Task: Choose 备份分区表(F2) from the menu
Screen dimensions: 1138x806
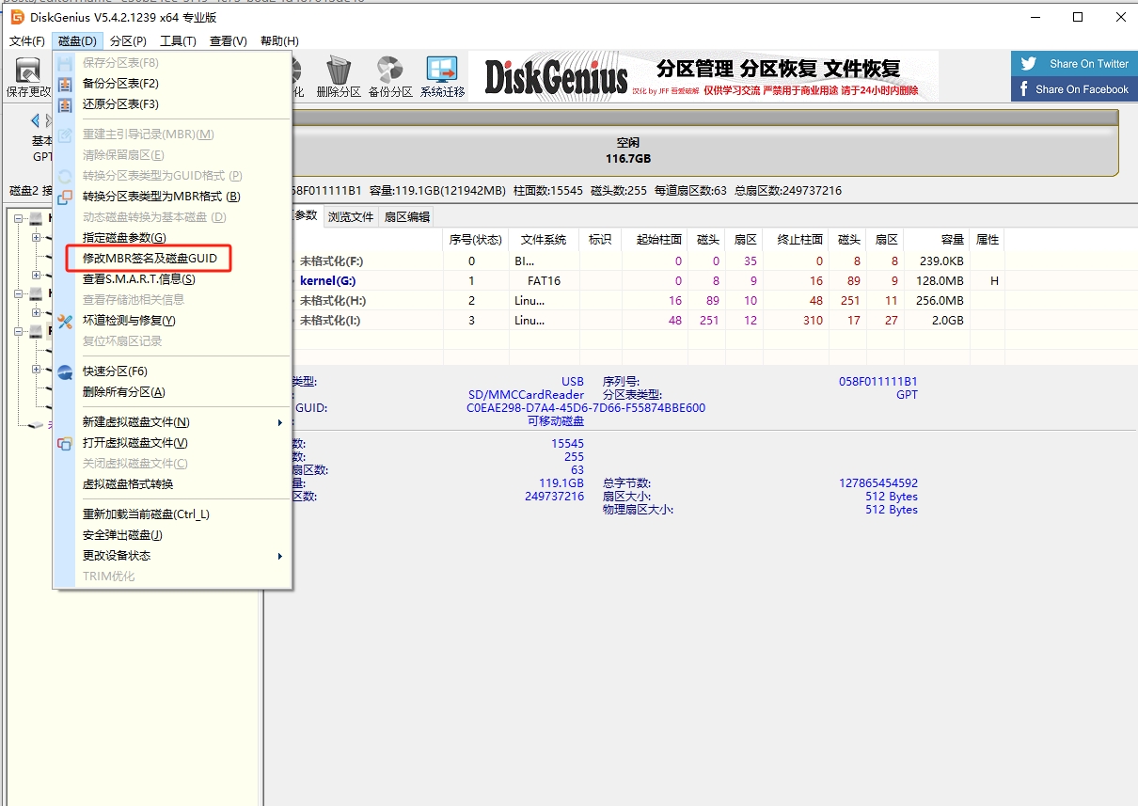Action: coord(172,84)
